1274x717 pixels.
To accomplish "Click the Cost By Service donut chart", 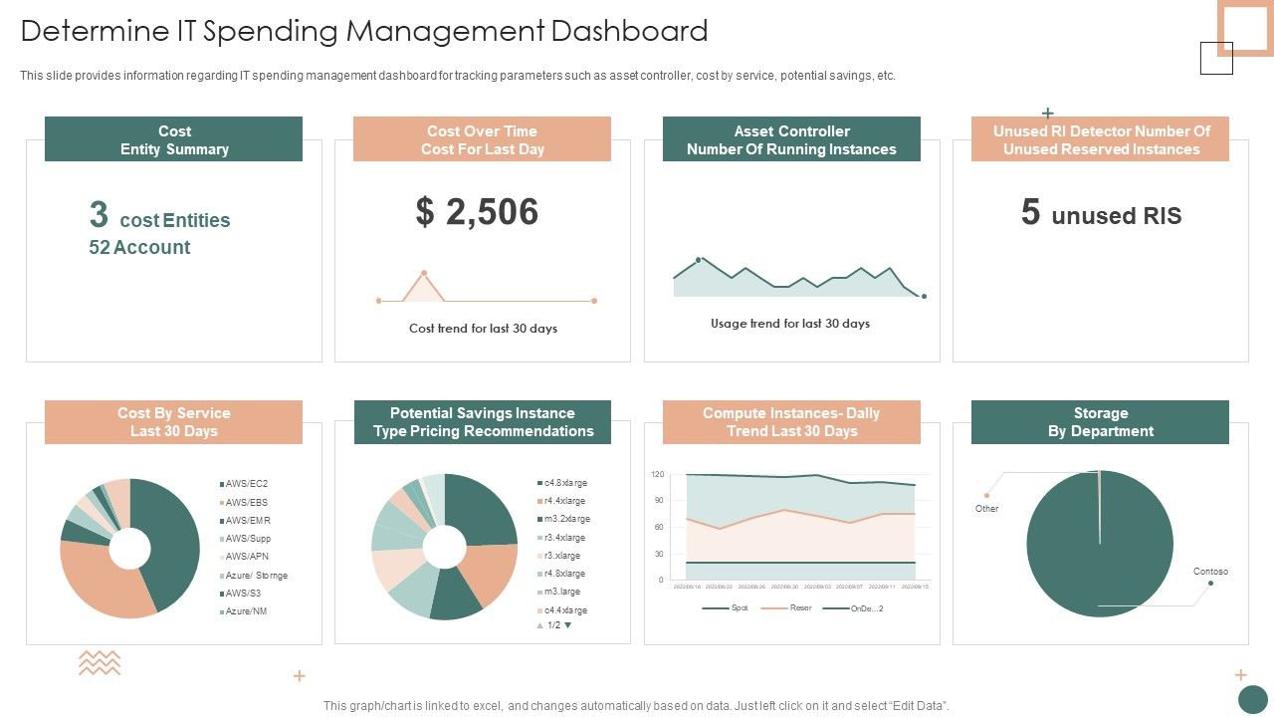I will coord(129,548).
